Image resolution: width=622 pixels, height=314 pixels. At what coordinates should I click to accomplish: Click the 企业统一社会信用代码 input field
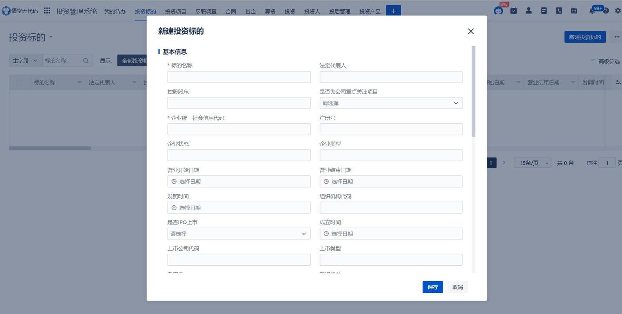click(x=239, y=129)
